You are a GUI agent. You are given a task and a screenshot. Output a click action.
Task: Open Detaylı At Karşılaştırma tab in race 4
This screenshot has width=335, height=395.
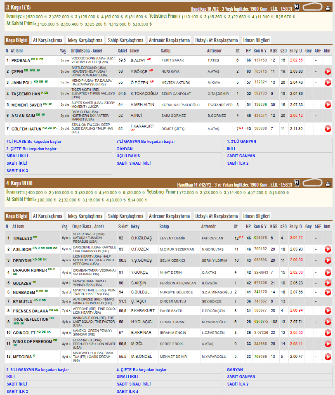pos(216,216)
